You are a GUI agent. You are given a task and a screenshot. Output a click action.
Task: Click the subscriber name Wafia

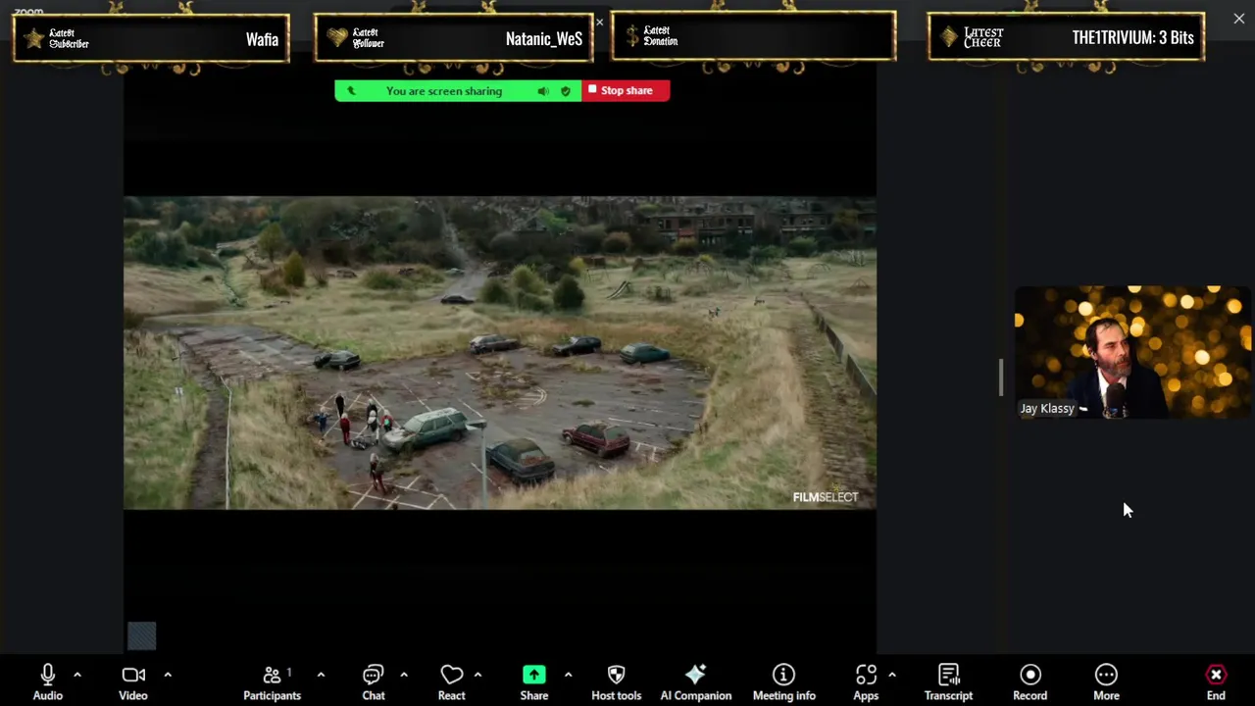[x=262, y=39]
